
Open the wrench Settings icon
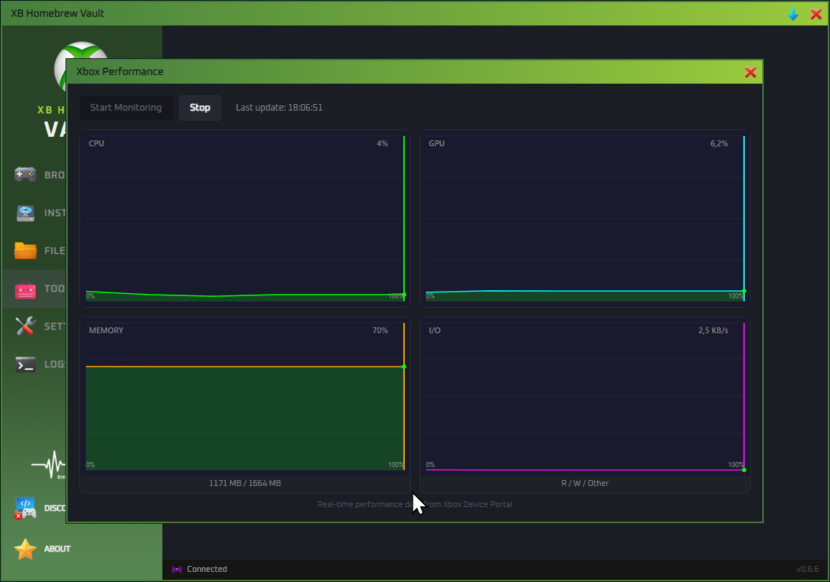(25, 326)
